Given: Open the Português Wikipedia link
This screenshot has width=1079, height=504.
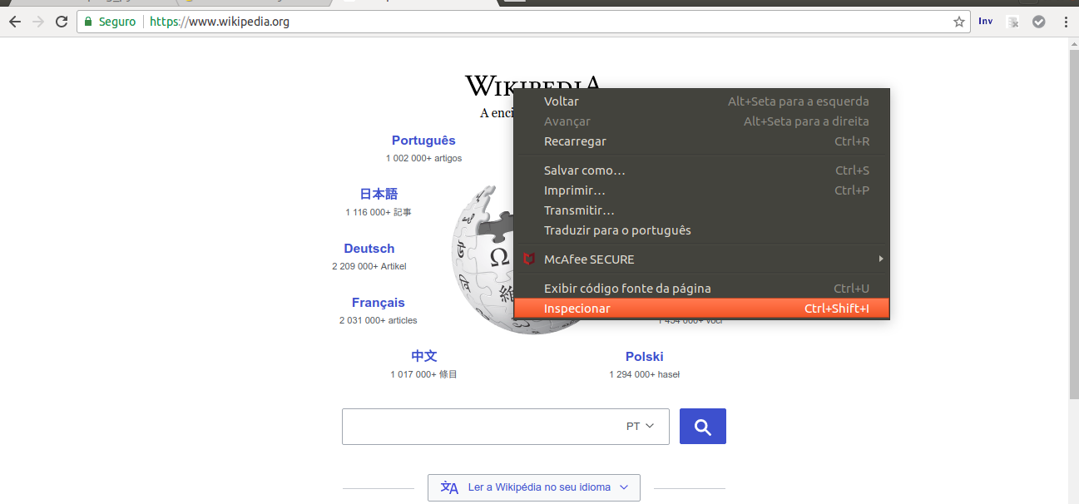Looking at the screenshot, I should click(423, 140).
